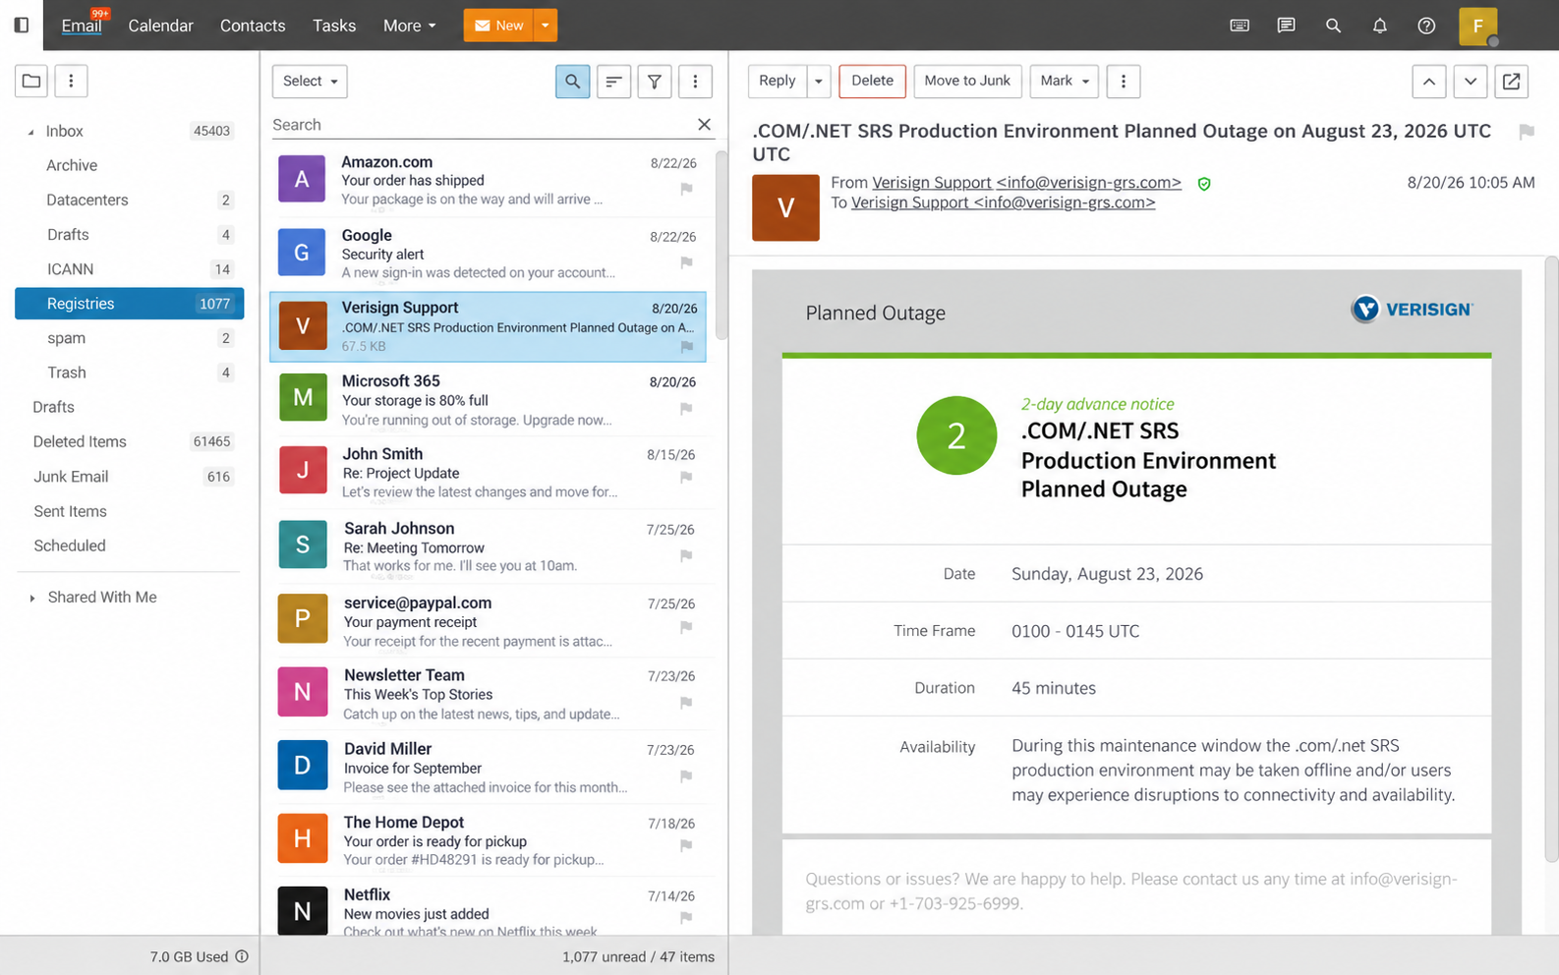Viewport: 1559px width, 975px height.
Task: Open message list more options menu
Action: 695,82
